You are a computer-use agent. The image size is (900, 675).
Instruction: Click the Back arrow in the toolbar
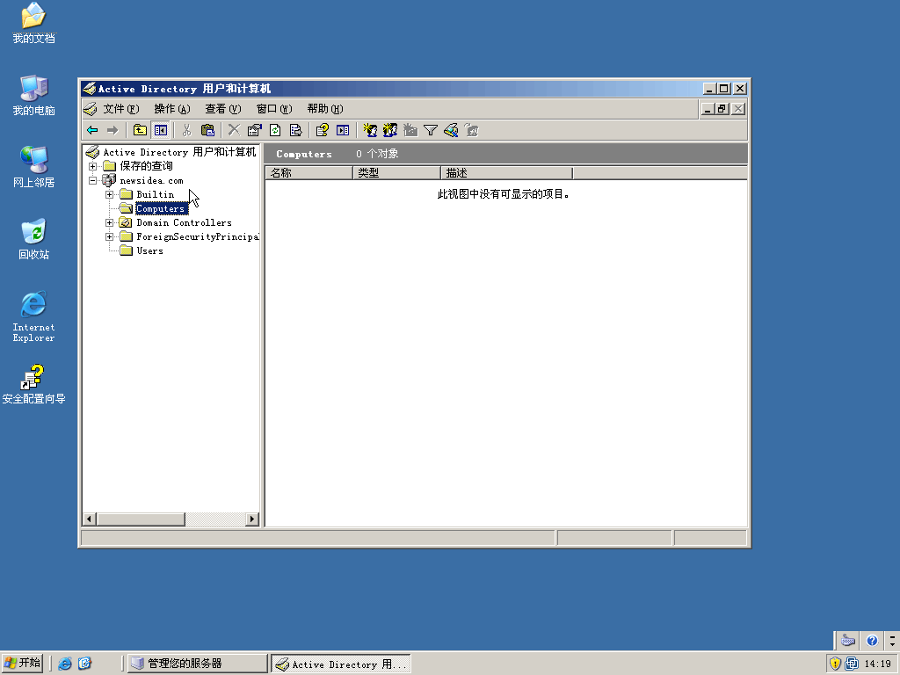[x=92, y=130]
